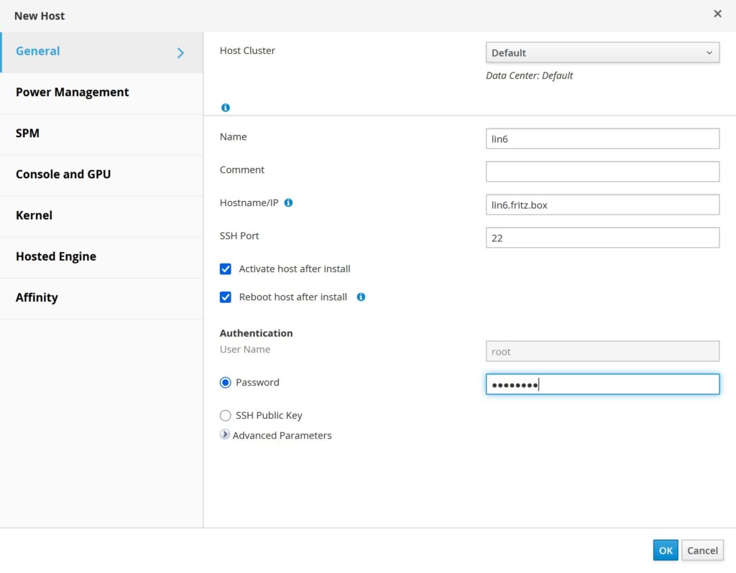
Task: Go to Console and GPU tab
Action: click(101, 175)
